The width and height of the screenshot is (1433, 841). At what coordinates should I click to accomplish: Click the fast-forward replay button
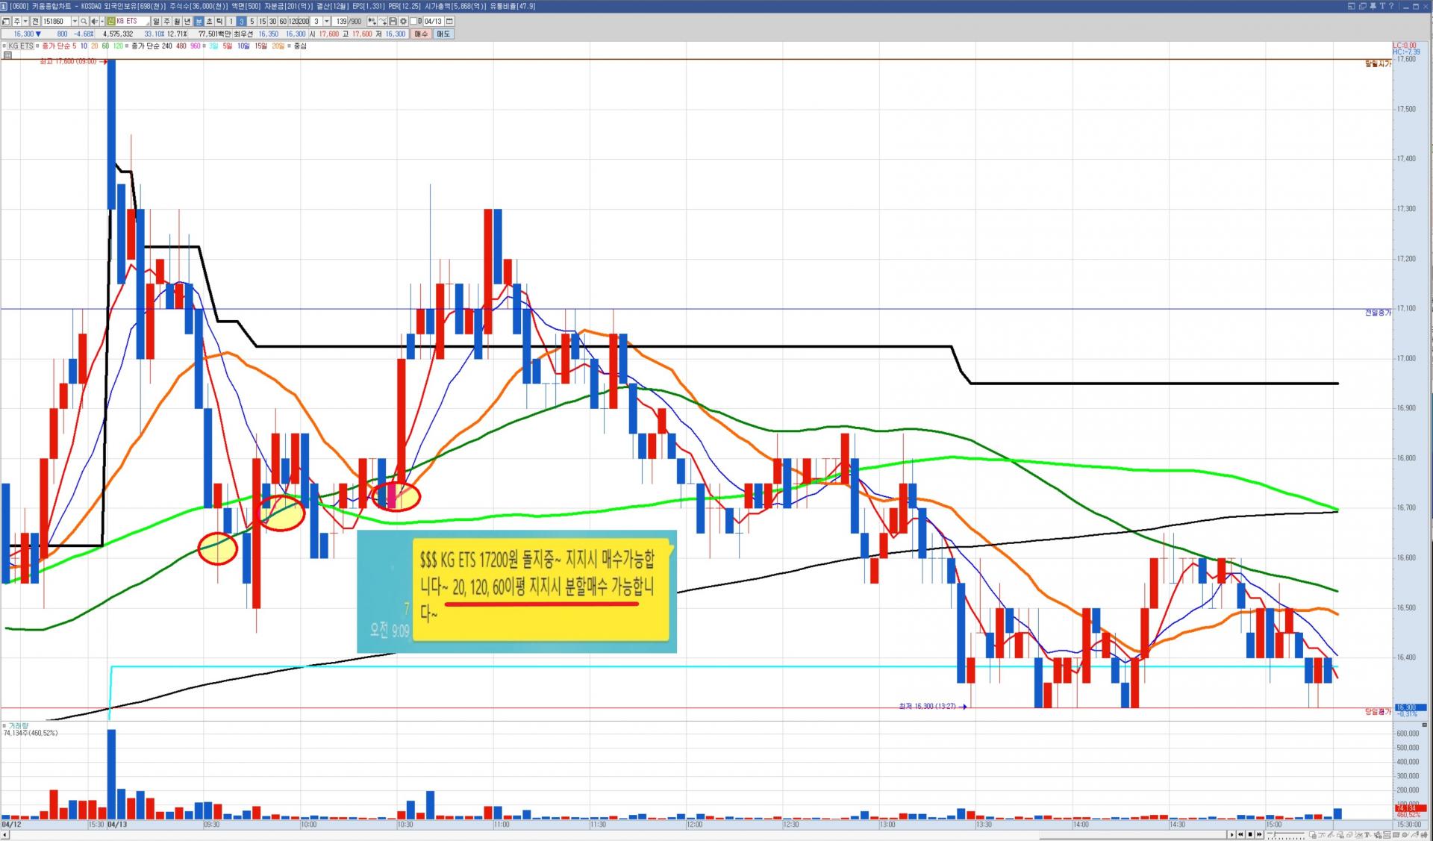click(1259, 834)
